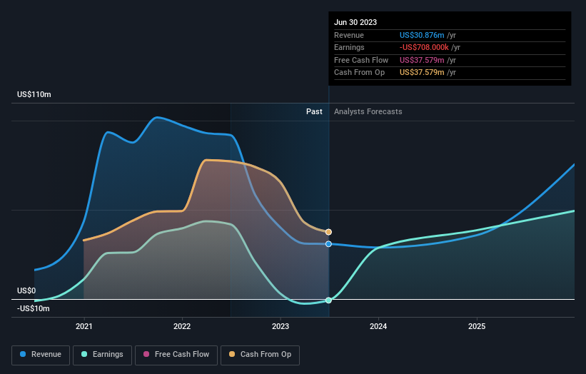This screenshot has height=374, width=586.
Task: Click the Past section label
Action: [314, 112]
